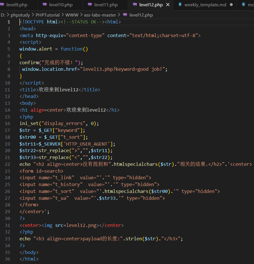Click the first '<?php' opening tag on line 15

26,117
